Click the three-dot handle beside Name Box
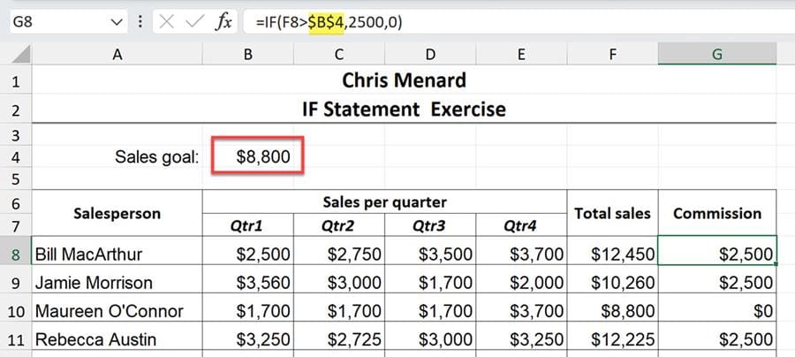The height and width of the screenshot is (357, 795). click(x=140, y=22)
